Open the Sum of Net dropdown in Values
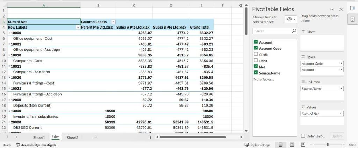Screen dimensions: 358x148 [x=341, y=114]
